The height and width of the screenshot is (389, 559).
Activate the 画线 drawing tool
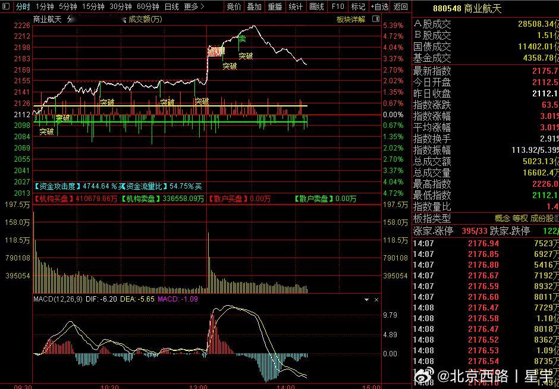coord(316,7)
